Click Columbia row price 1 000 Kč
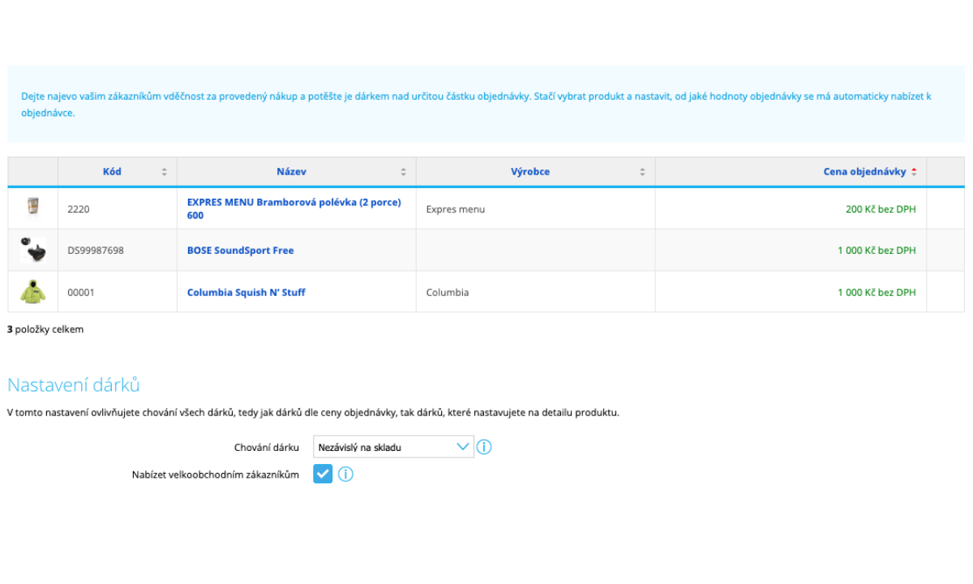 pos(877,292)
